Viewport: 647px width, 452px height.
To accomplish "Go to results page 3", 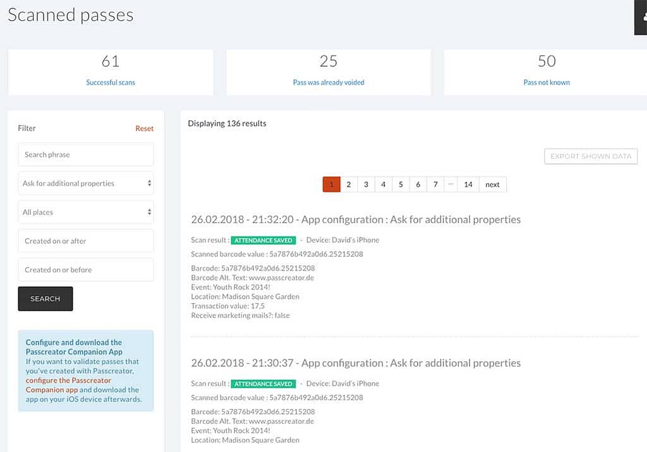I will [366, 184].
